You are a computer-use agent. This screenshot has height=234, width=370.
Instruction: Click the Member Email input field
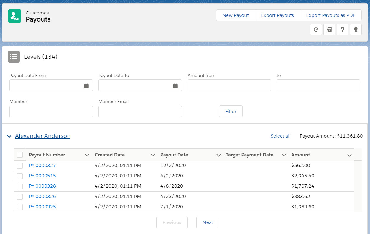[x=140, y=112]
